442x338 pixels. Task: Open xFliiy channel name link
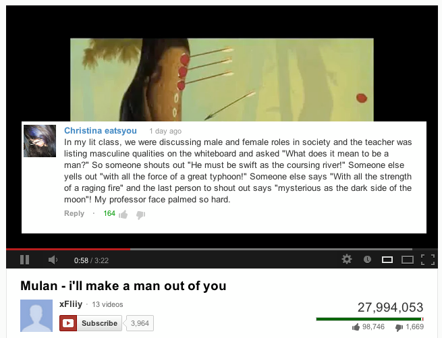click(x=71, y=304)
